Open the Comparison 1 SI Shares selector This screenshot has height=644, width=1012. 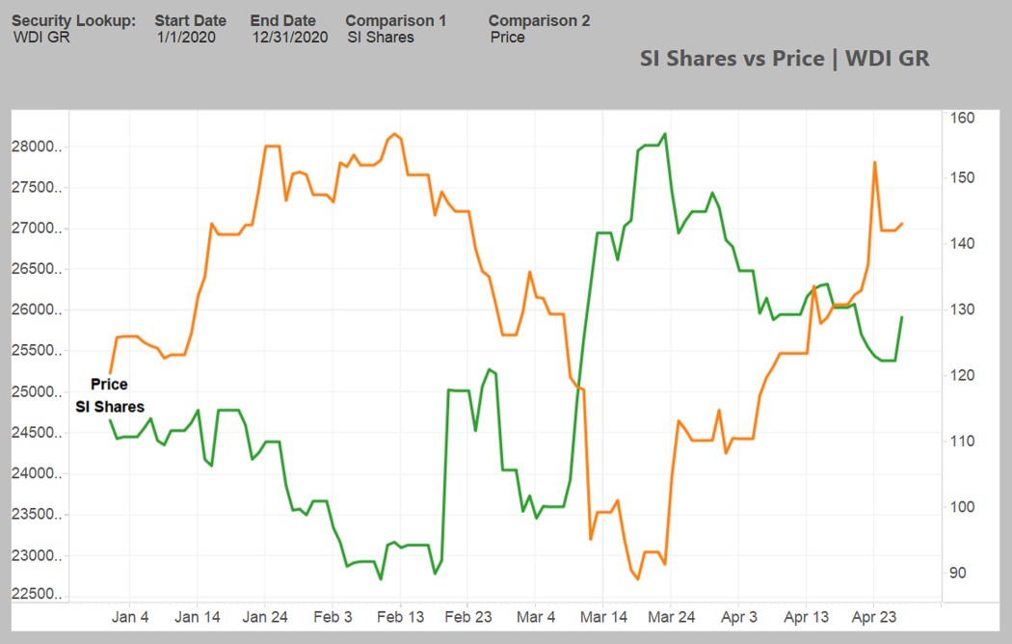[380, 38]
